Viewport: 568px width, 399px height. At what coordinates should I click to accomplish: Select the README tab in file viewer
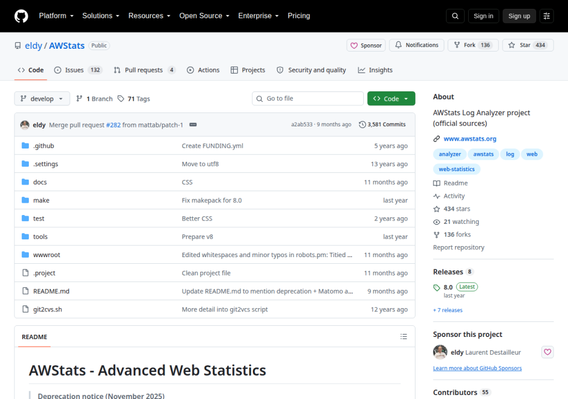(x=34, y=337)
